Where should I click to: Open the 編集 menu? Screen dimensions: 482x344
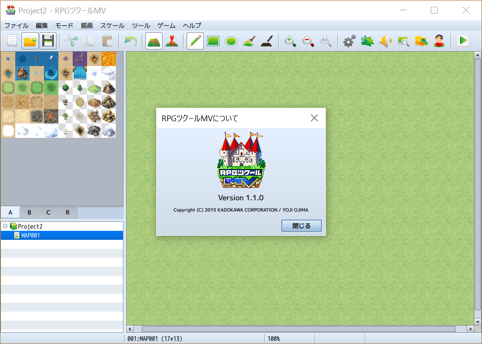(42, 26)
